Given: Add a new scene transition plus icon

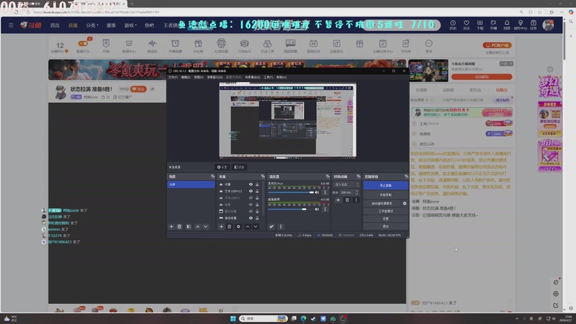Looking at the screenshot, I should tap(338, 200).
